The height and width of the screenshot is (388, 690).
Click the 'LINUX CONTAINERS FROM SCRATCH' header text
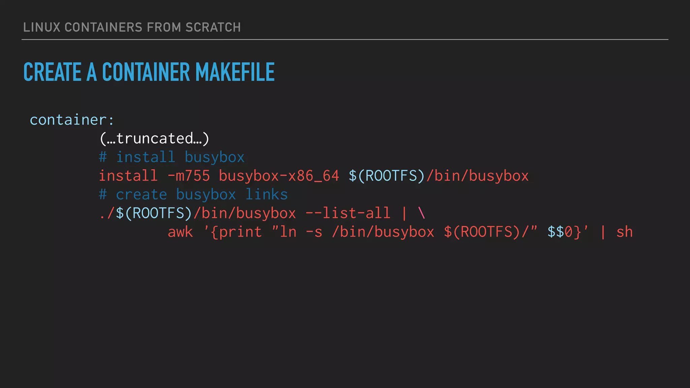pyautogui.click(x=132, y=27)
